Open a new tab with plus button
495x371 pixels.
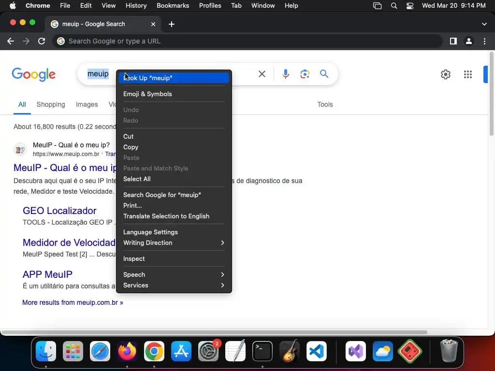coord(172,24)
